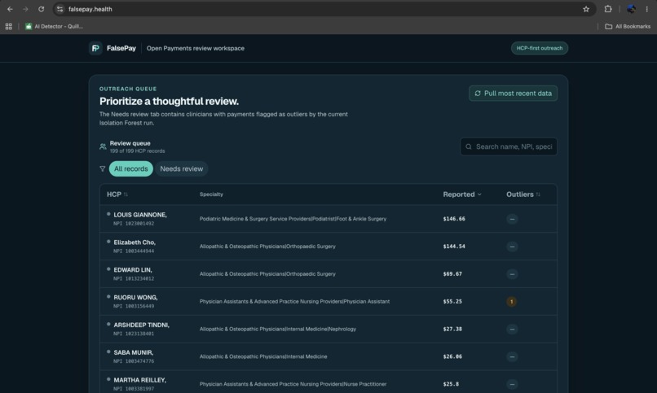The height and width of the screenshot is (393, 657).
Task: Sort by Reported column header
Action: [462, 194]
